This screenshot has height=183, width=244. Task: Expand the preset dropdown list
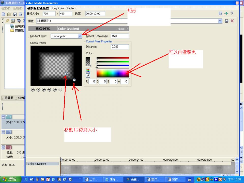tap(220, 21)
